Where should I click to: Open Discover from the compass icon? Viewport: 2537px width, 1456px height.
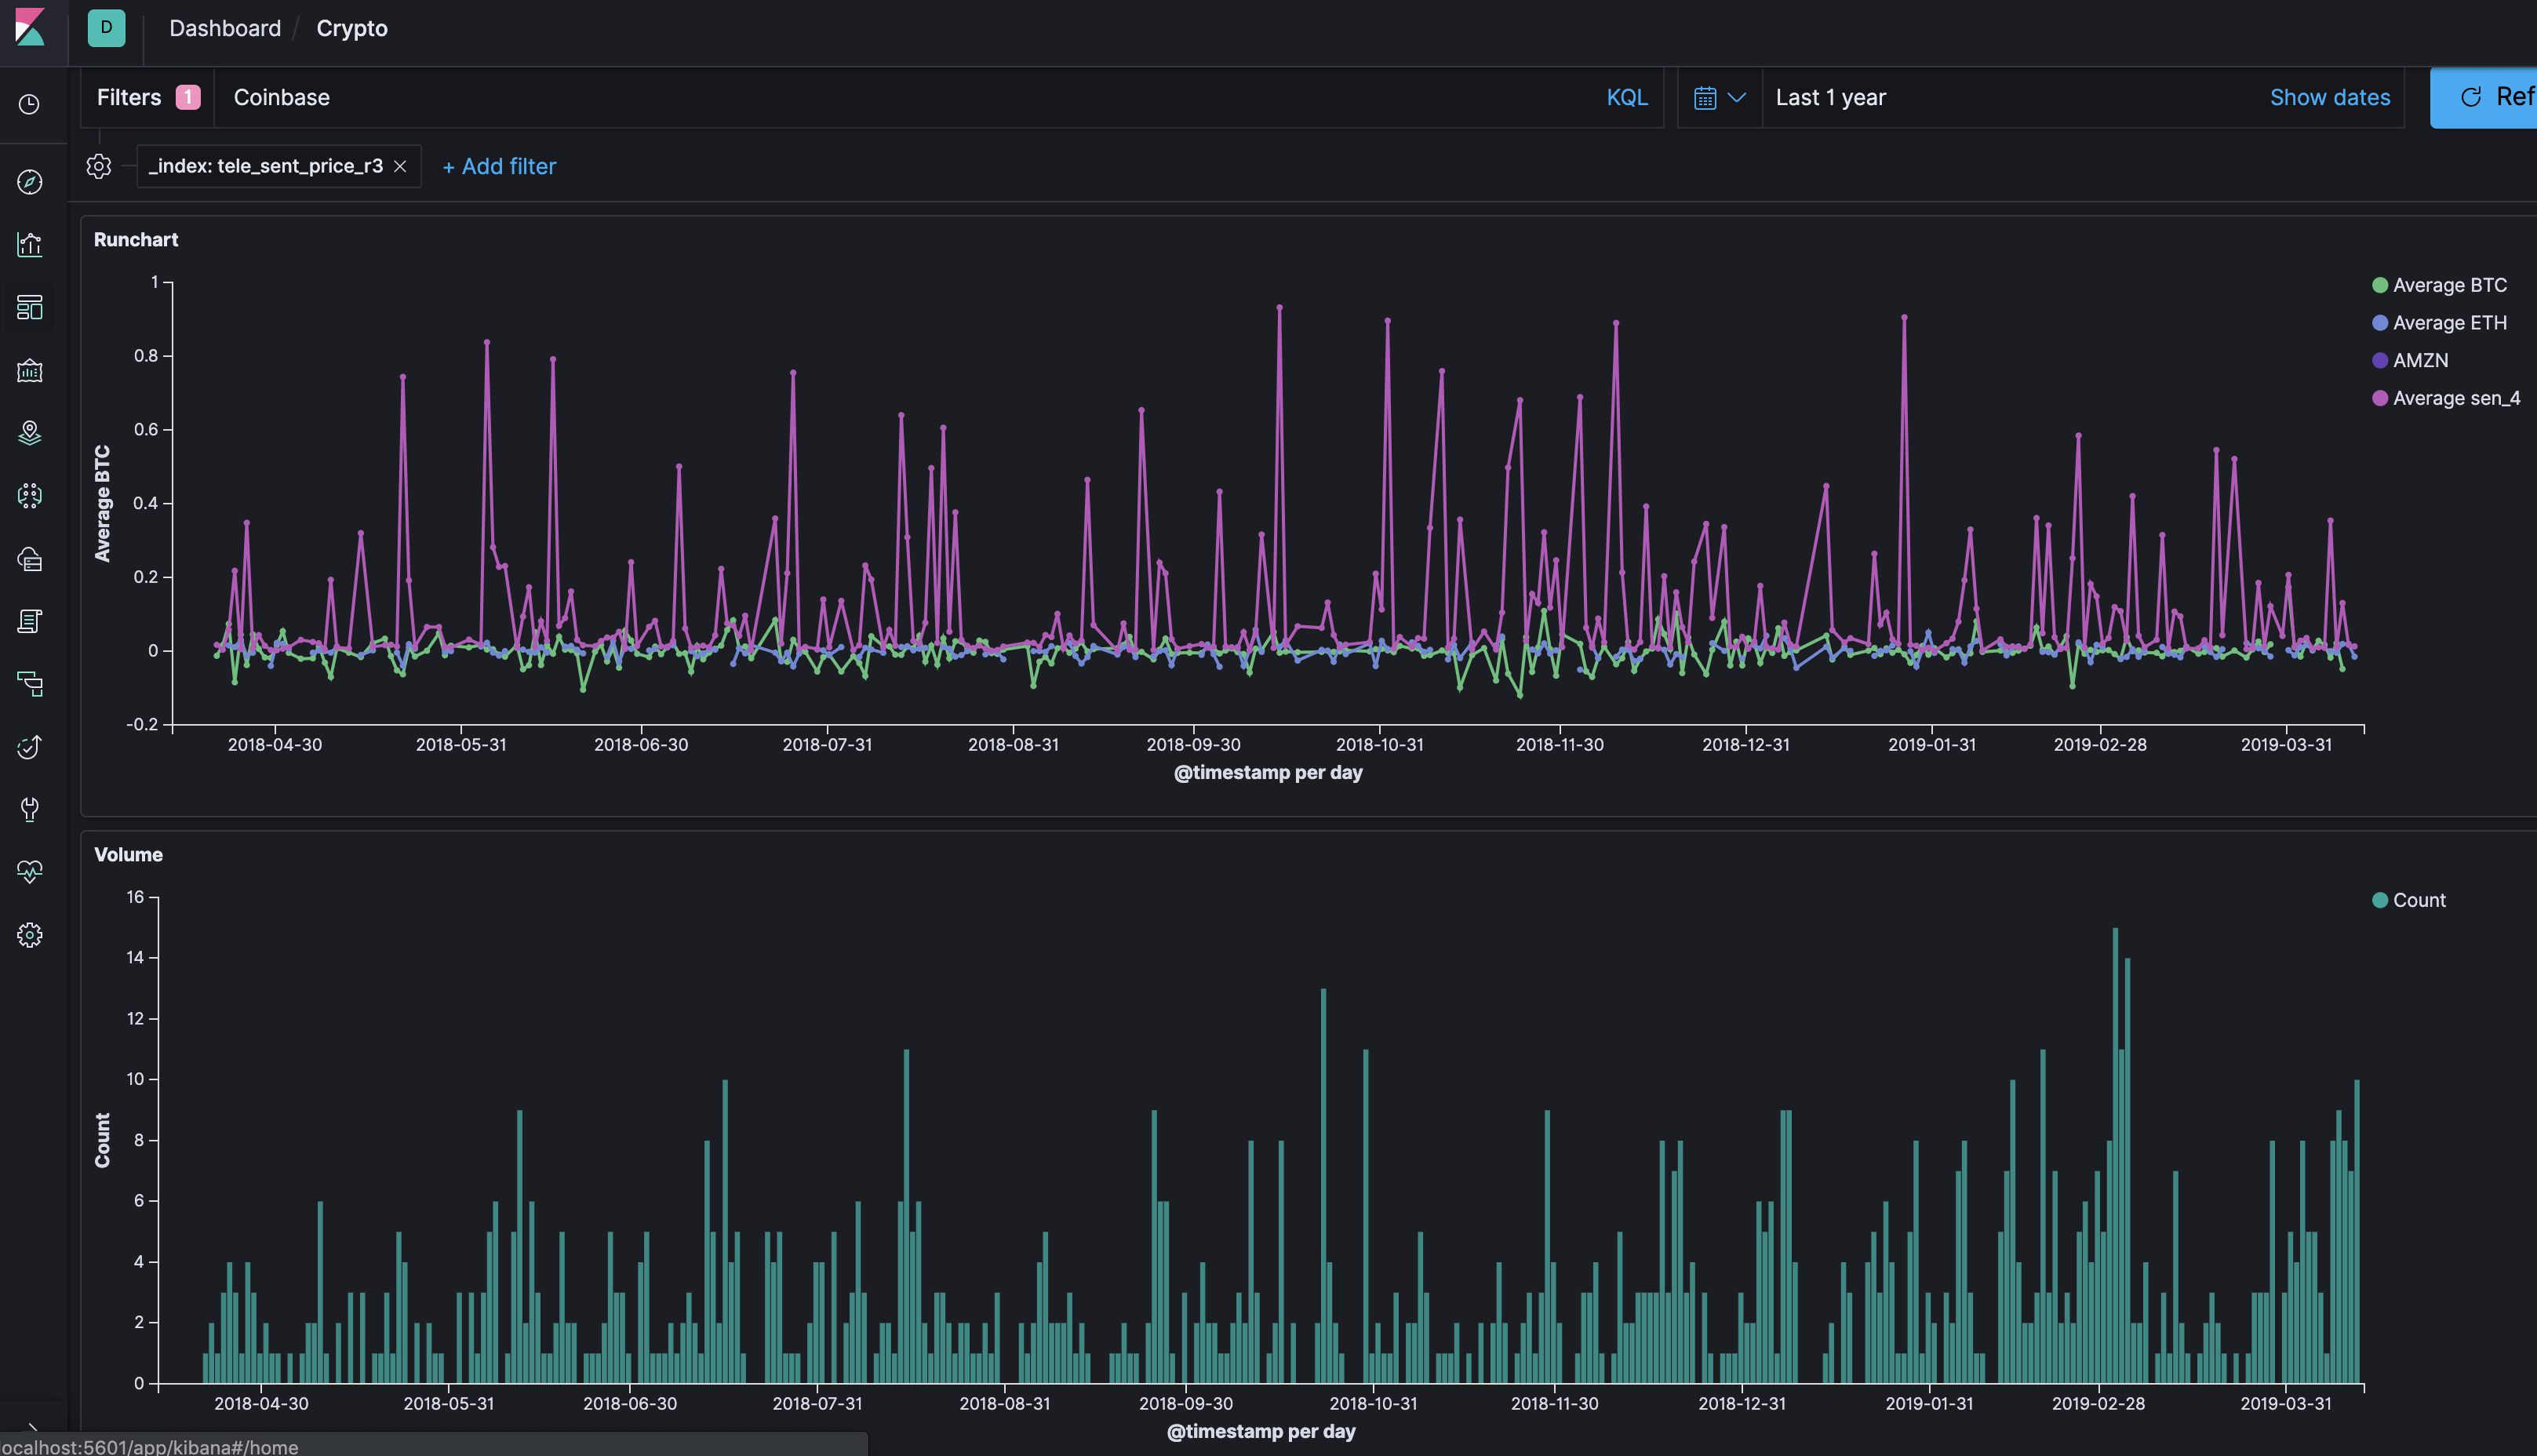30,182
